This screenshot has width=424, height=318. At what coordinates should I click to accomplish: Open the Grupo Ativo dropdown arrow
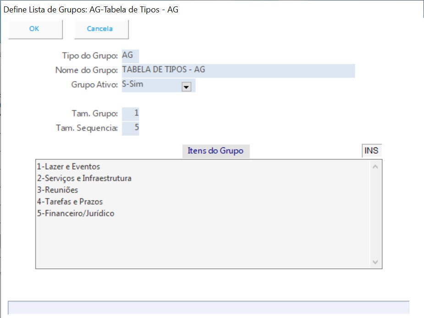click(186, 87)
